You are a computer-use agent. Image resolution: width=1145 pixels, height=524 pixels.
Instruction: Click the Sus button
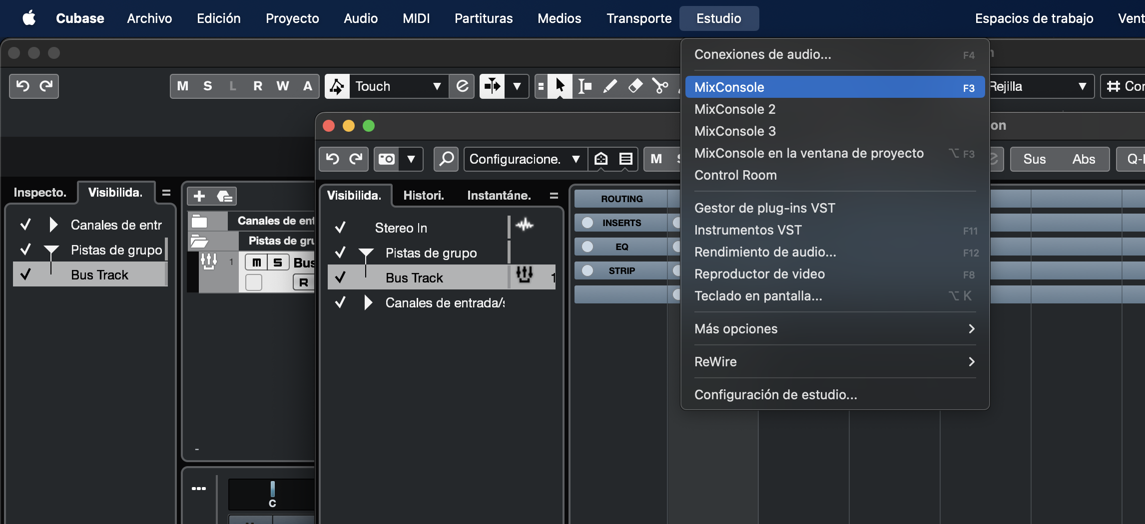(1034, 159)
